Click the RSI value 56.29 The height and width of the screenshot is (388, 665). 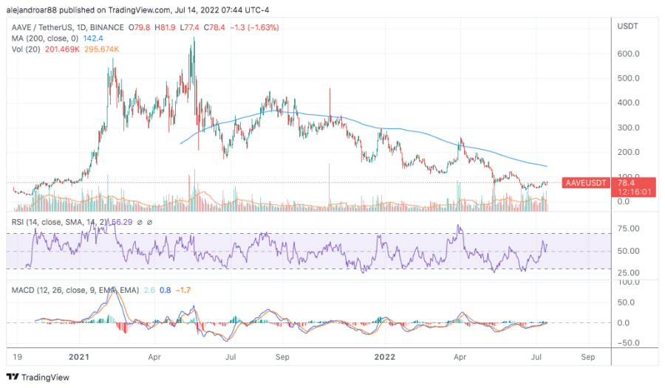[x=122, y=222]
